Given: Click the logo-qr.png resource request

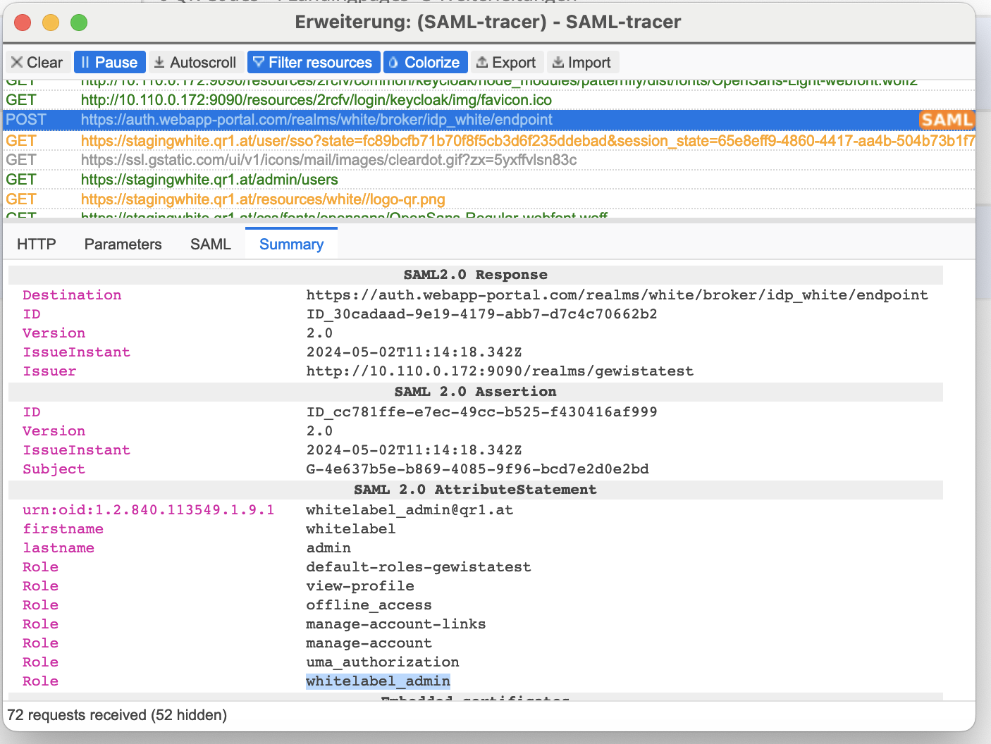Looking at the screenshot, I should coord(264,199).
